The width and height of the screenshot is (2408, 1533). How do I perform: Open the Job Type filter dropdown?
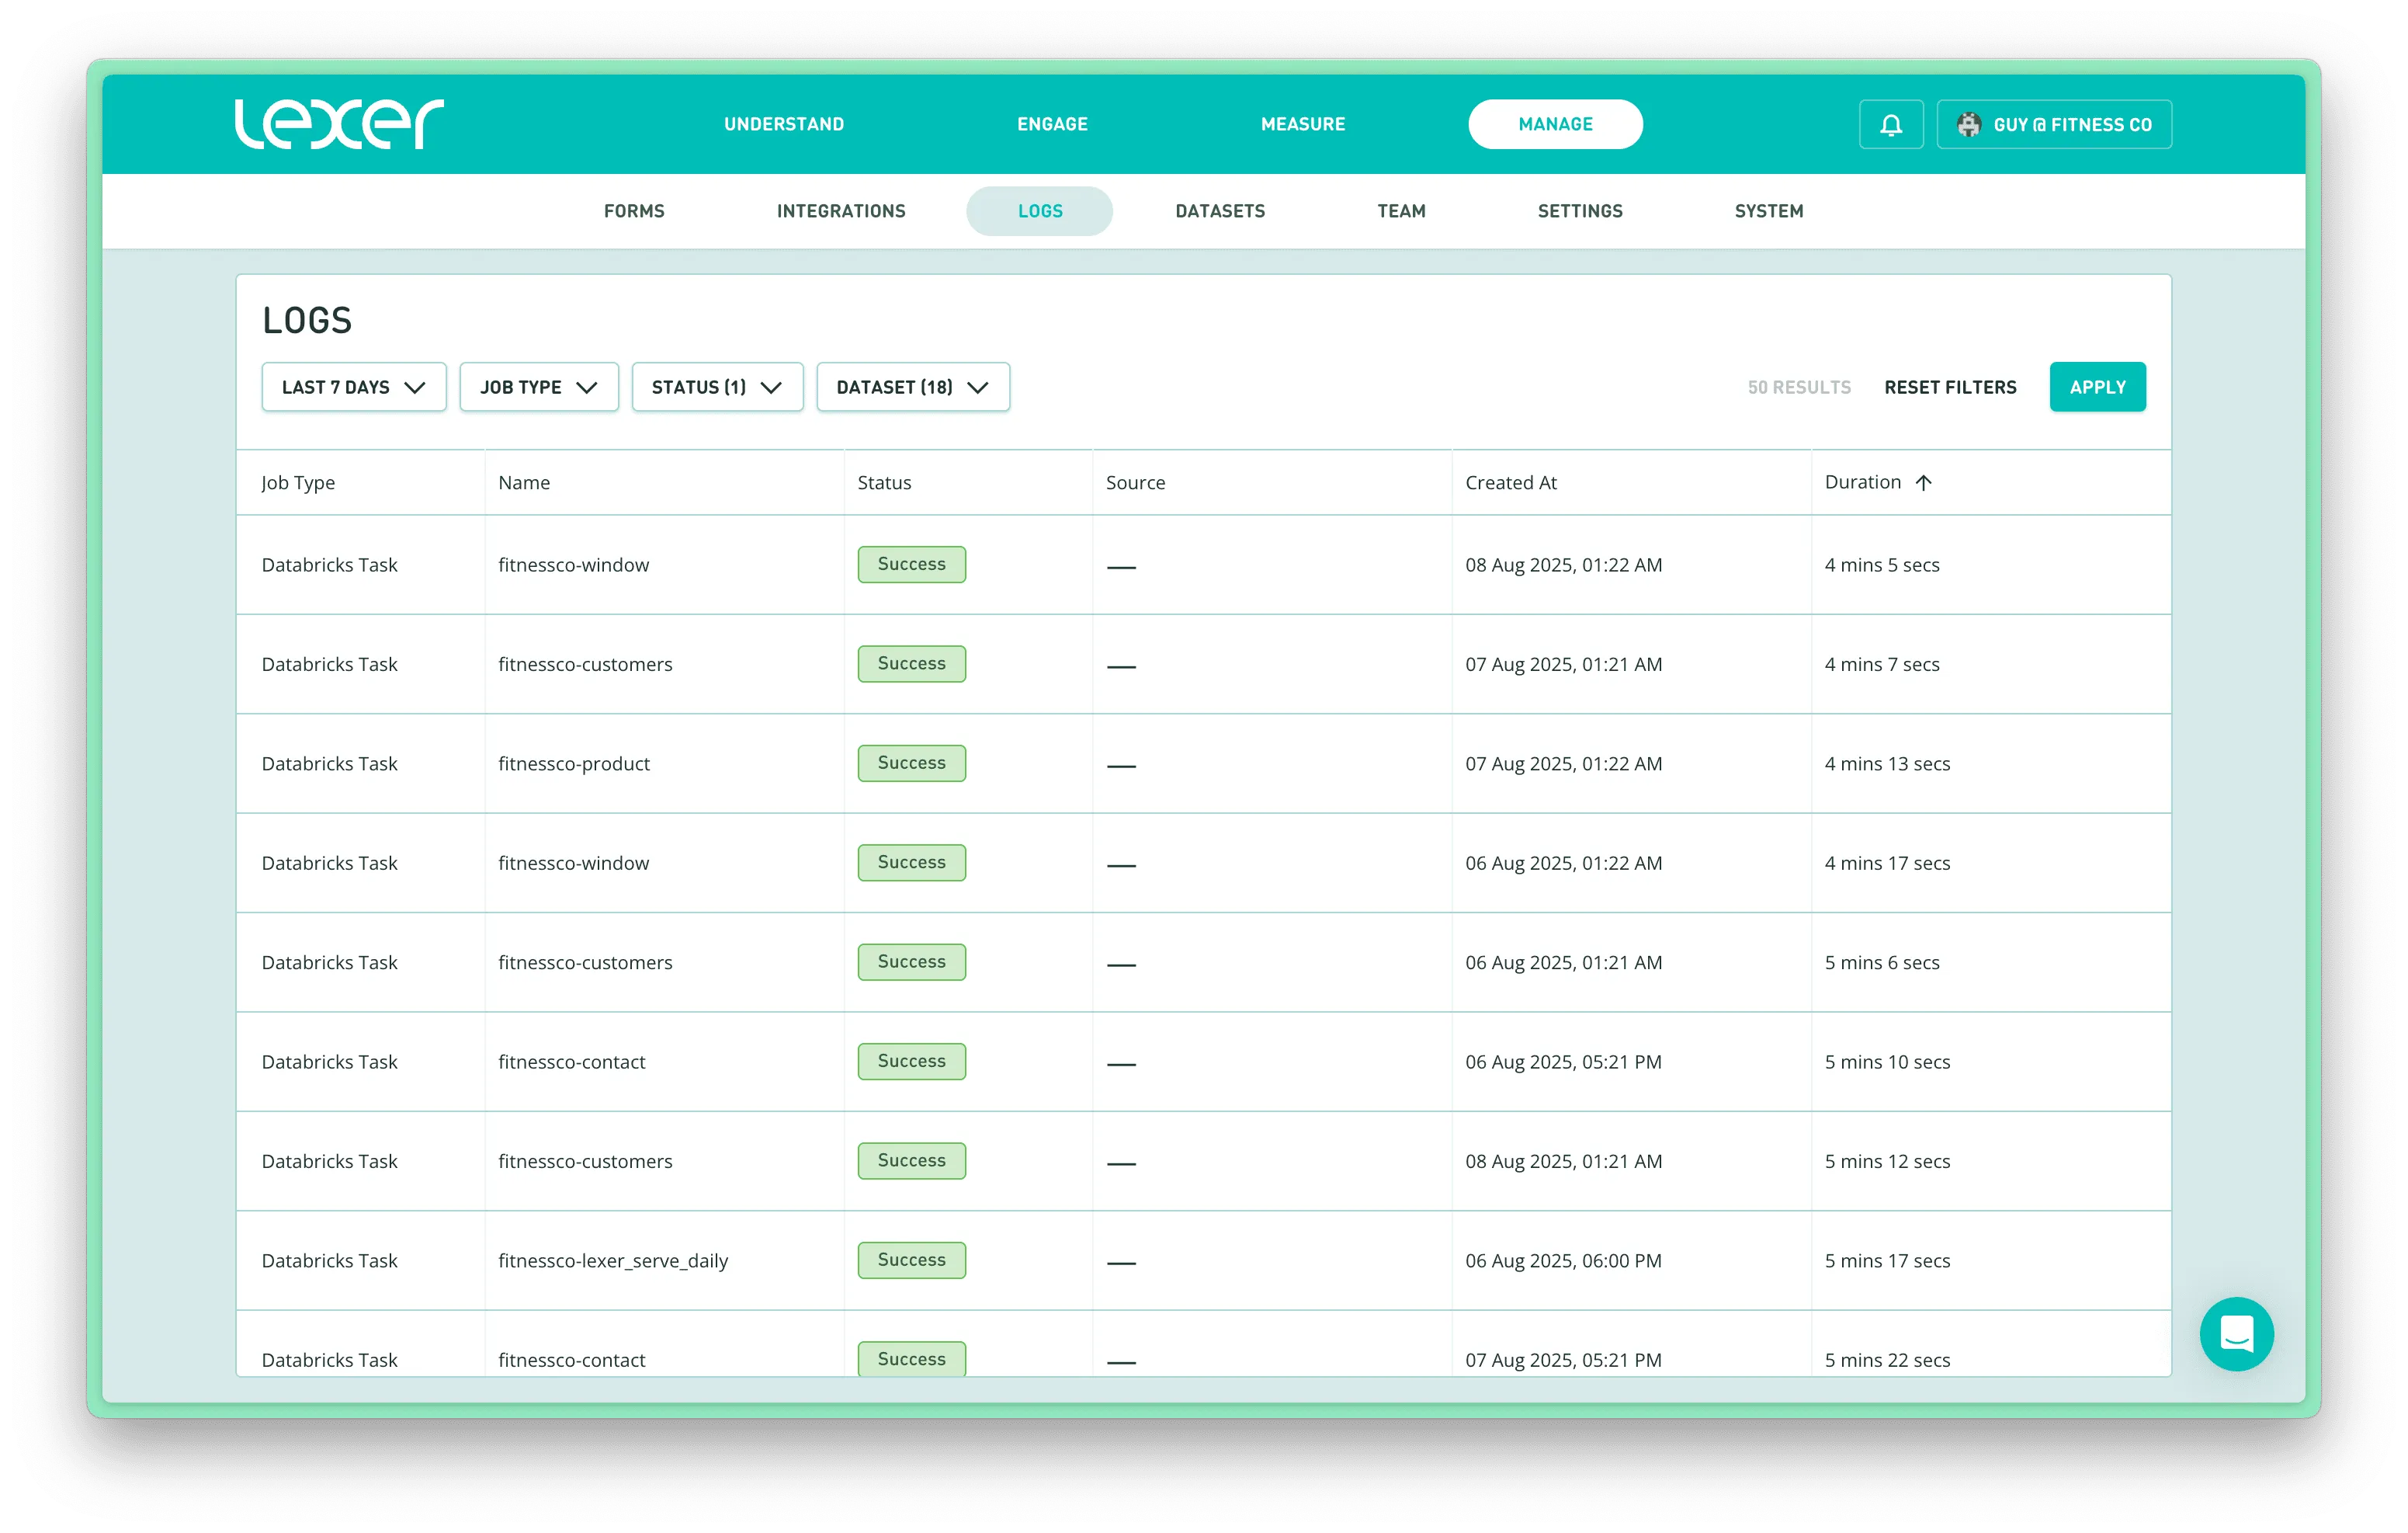tap(538, 388)
